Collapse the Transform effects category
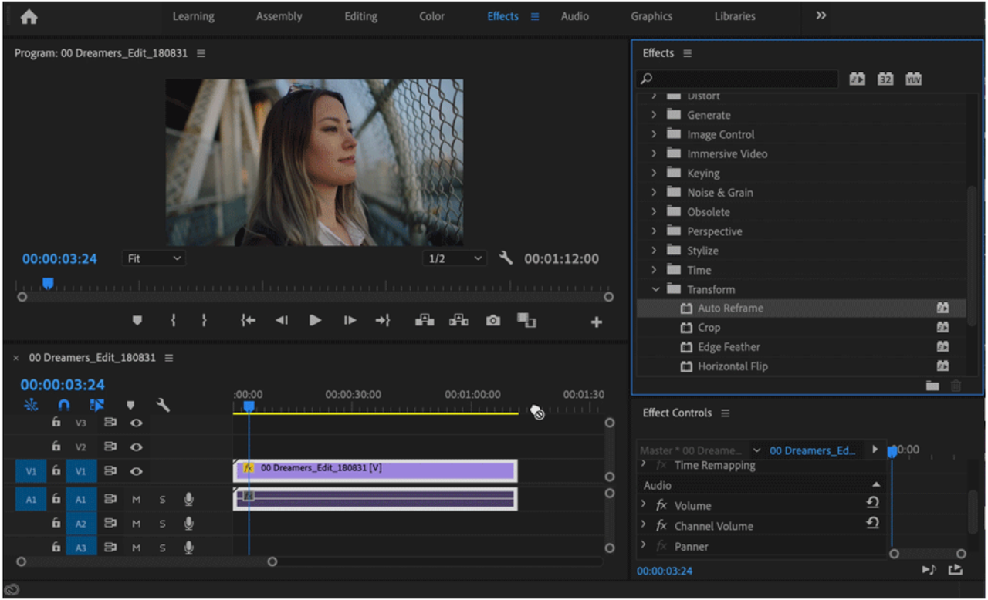 tap(655, 288)
